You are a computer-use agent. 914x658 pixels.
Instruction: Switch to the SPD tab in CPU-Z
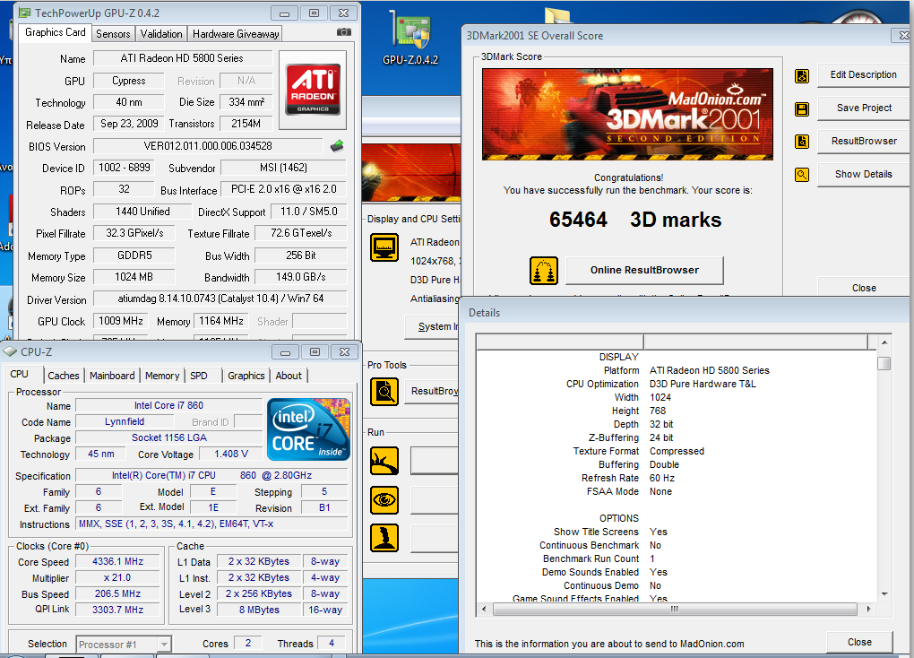199,376
